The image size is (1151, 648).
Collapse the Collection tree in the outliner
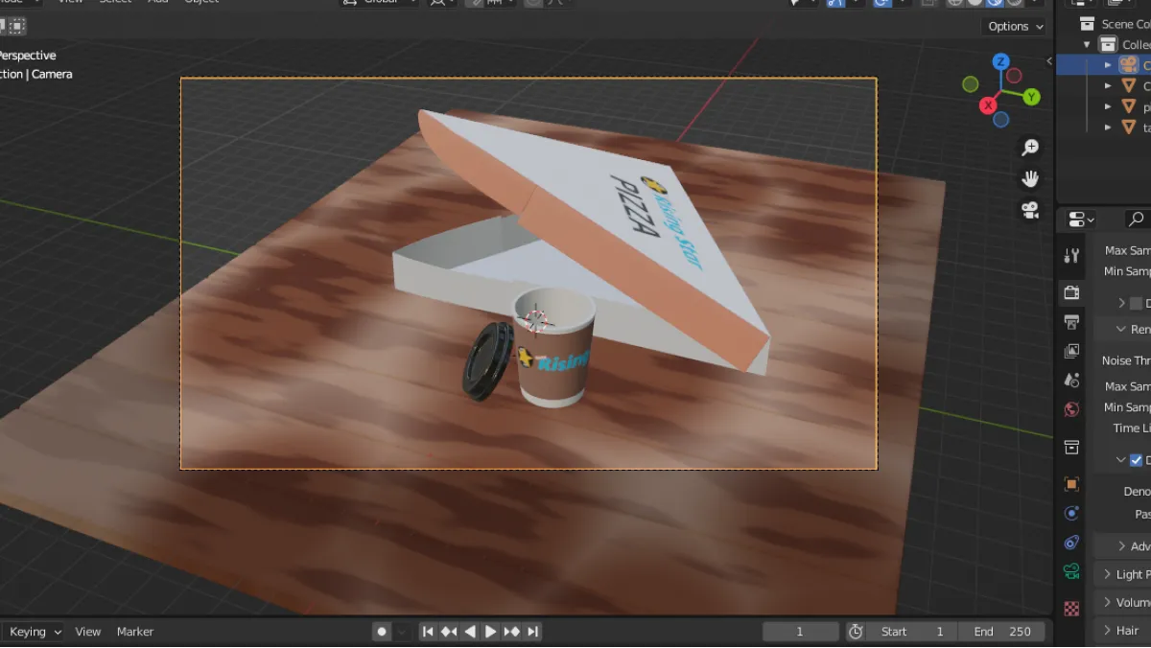tap(1088, 45)
